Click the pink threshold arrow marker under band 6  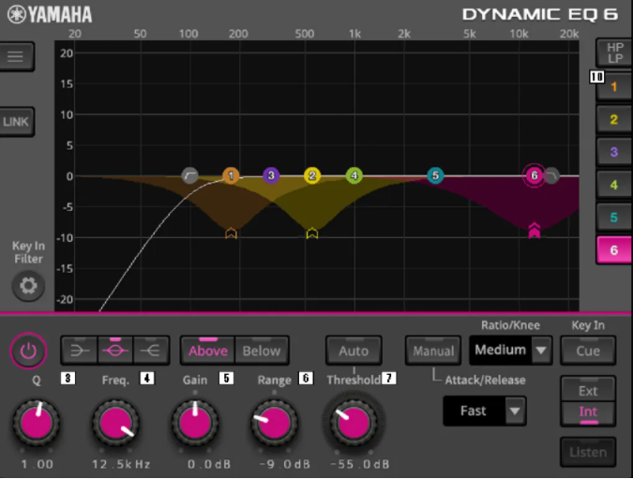[x=535, y=231]
